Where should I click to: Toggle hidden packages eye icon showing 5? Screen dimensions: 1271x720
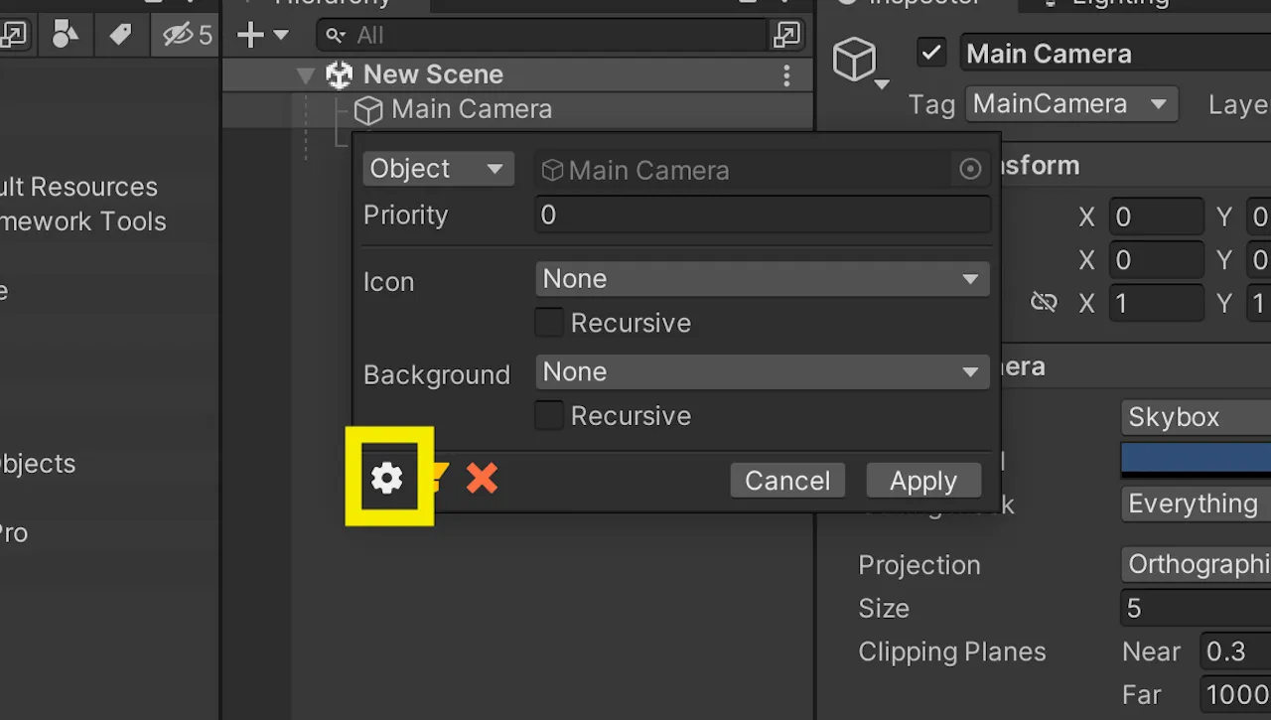click(x=188, y=36)
